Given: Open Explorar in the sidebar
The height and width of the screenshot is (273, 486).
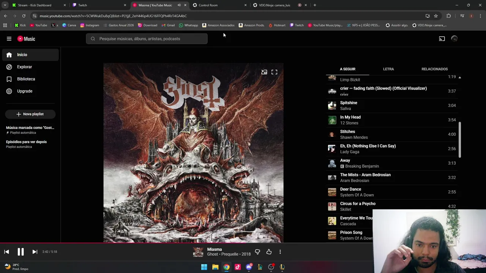Looking at the screenshot, I should pyautogui.click(x=30, y=67).
